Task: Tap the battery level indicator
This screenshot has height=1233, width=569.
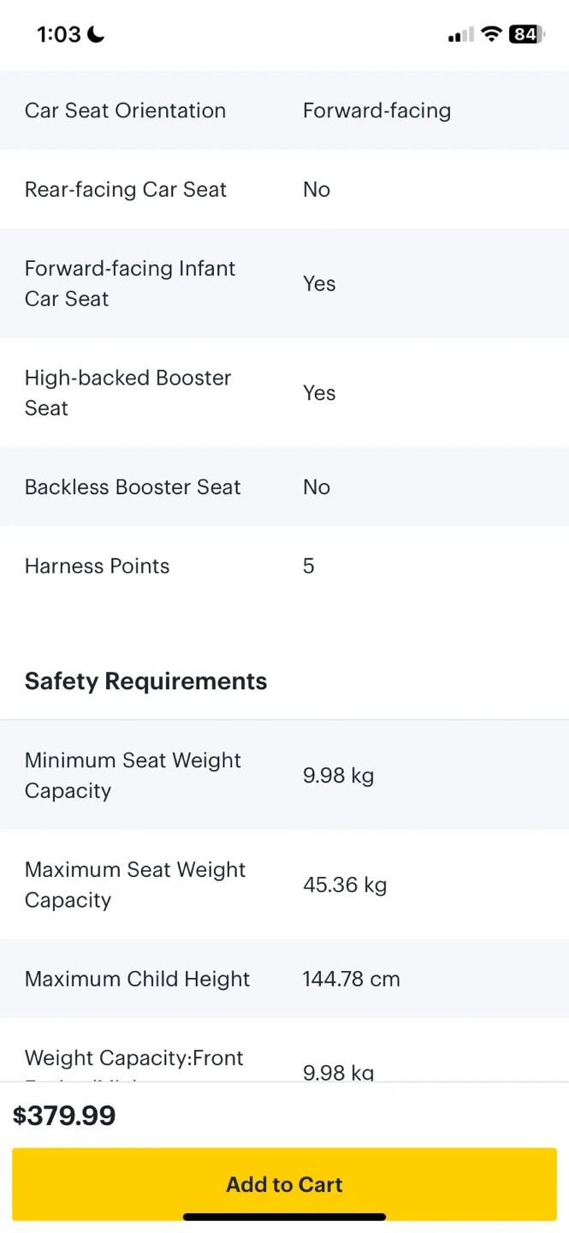Action: coord(526,34)
